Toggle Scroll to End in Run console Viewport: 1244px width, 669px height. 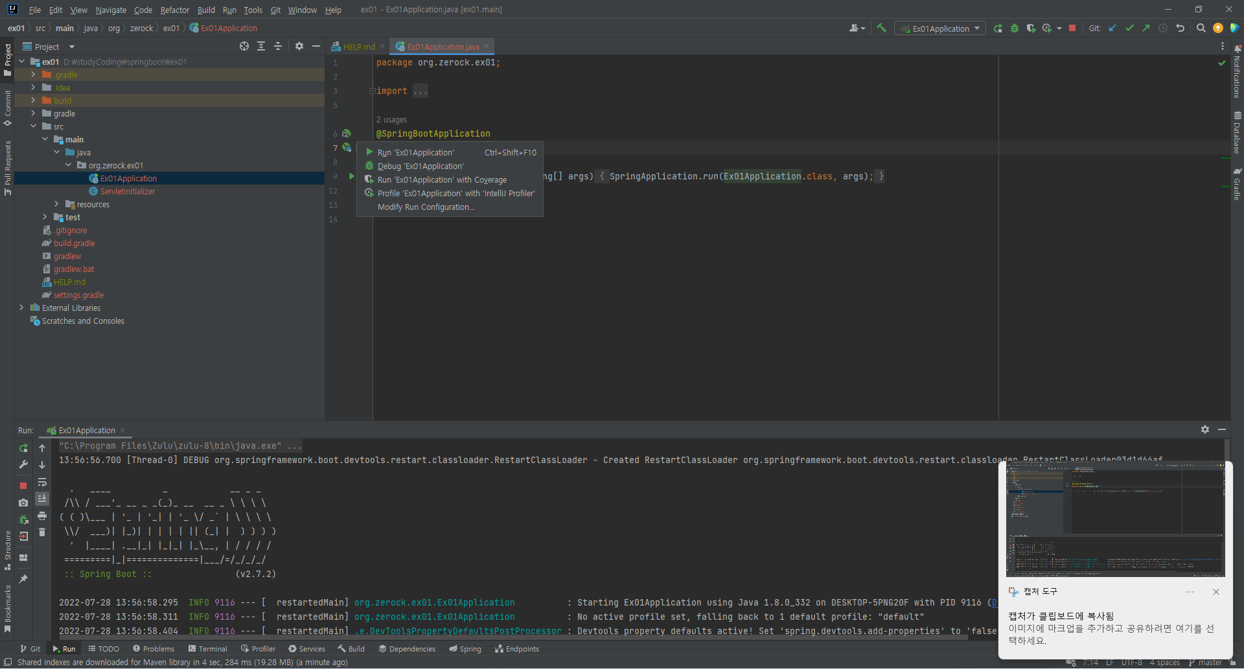pyautogui.click(x=42, y=499)
